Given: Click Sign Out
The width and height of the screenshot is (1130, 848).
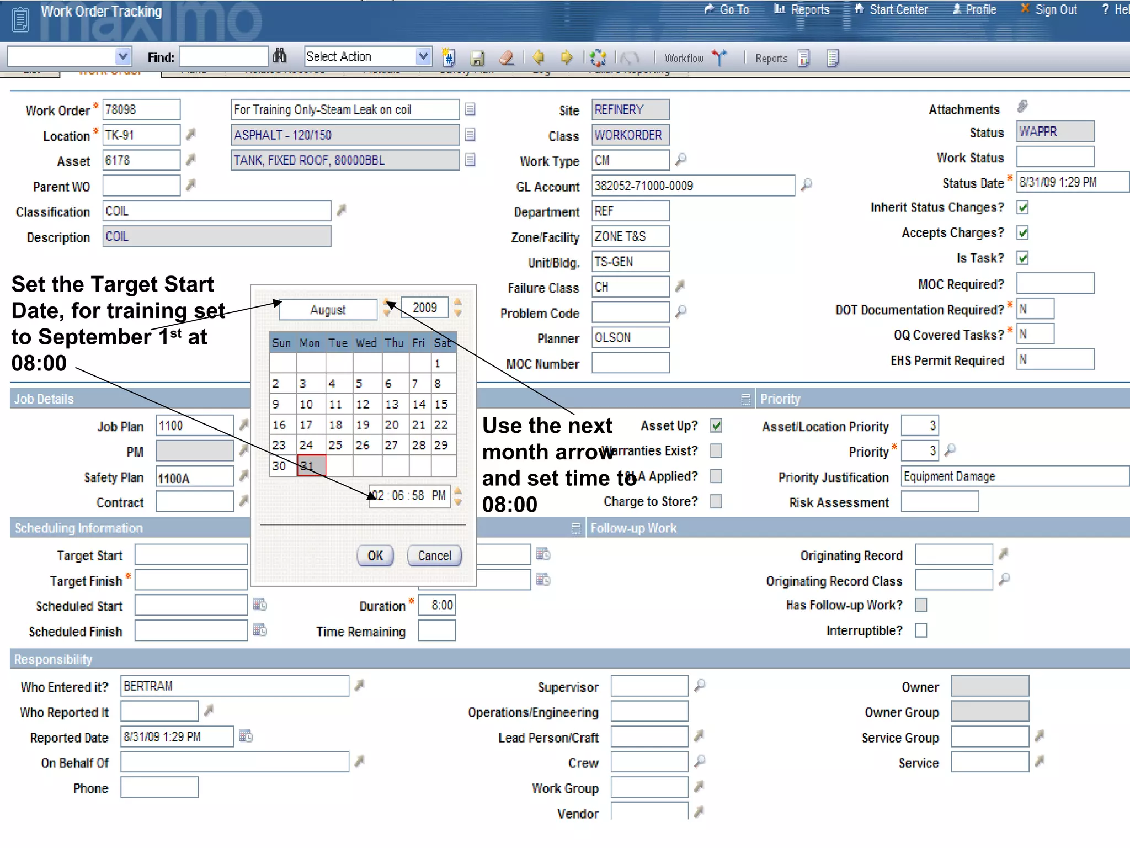Looking at the screenshot, I should 1049,10.
